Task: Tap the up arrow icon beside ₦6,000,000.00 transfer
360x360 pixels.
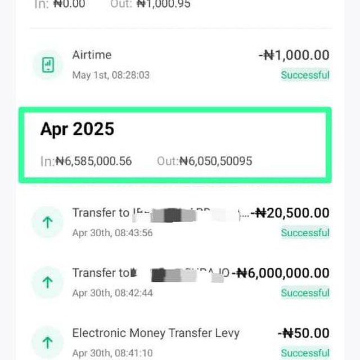Action: pos(48,282)
